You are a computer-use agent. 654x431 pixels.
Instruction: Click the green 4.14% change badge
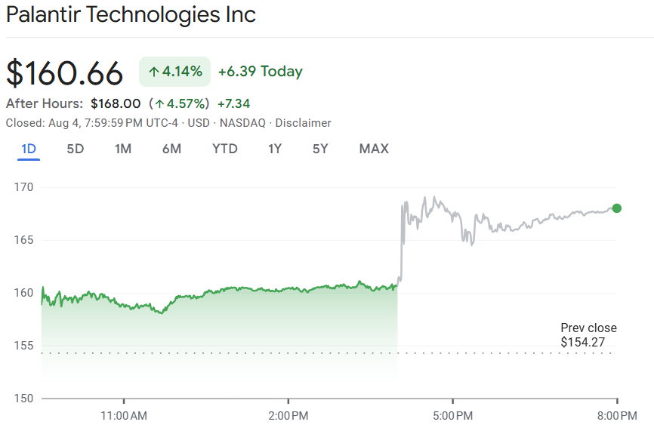pyautogui.click(x=174, y=72)
